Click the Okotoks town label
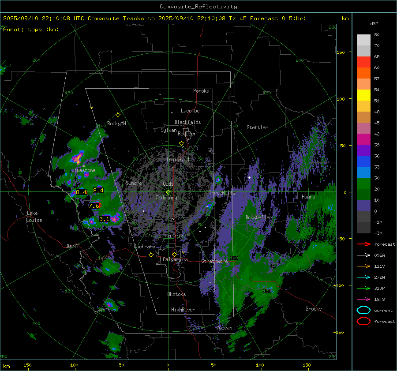 click(x=176, y=294)
